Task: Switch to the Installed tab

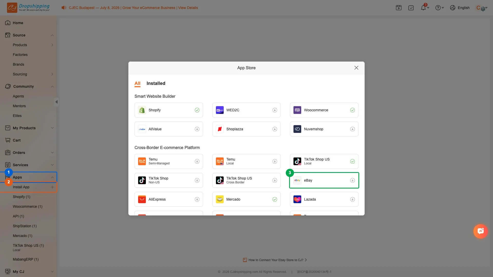Action: (156, 83)
